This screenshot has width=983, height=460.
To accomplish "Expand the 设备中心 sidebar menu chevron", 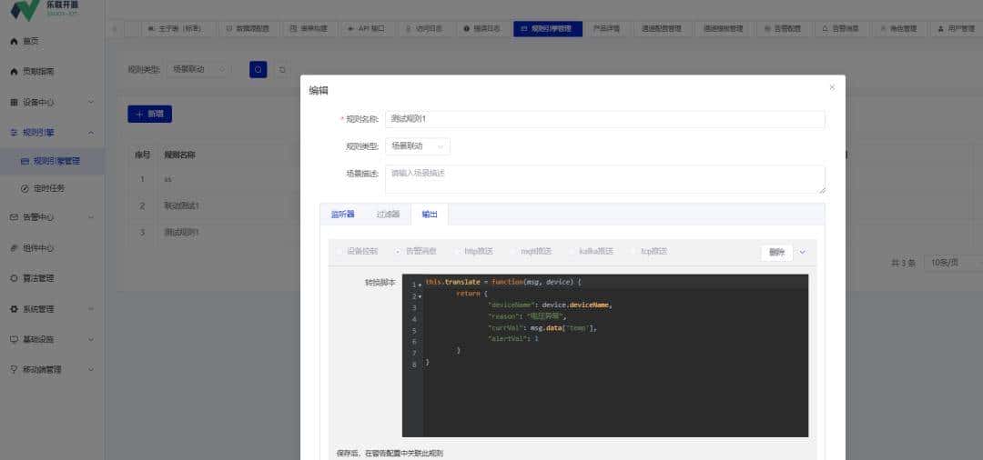I will (x=90, y=102).
